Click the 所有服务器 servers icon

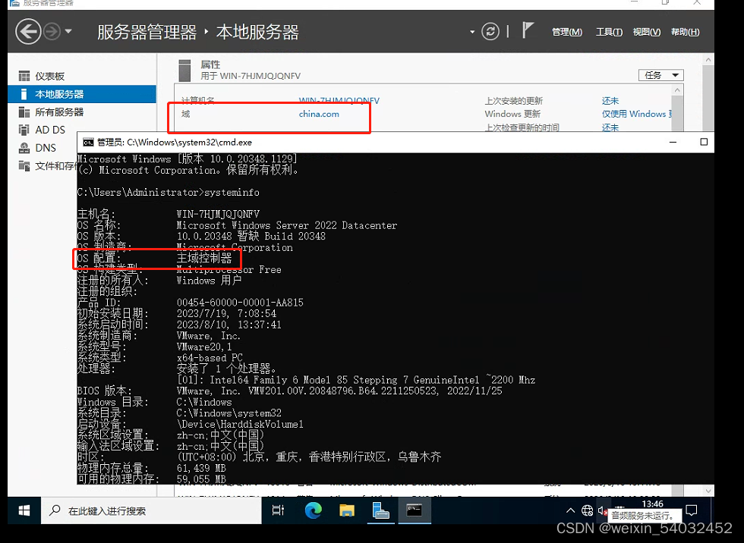(x=24, y=111)
